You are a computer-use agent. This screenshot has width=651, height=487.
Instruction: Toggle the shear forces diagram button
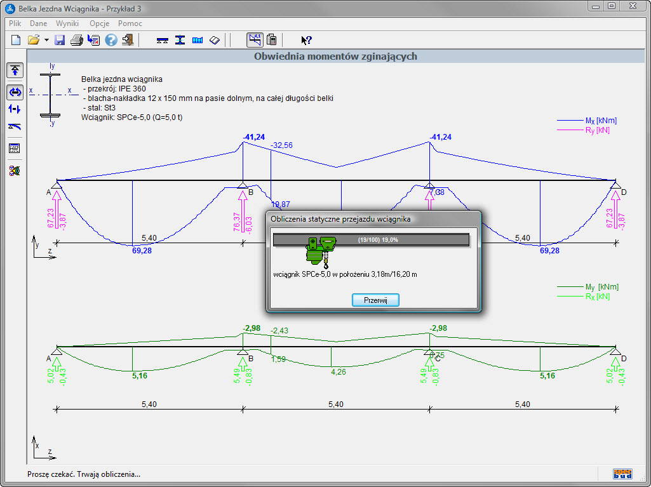tap(15, 109)
